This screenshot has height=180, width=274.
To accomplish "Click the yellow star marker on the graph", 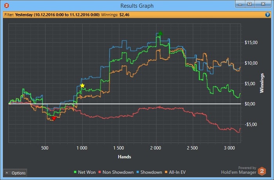I will point(83,86).
